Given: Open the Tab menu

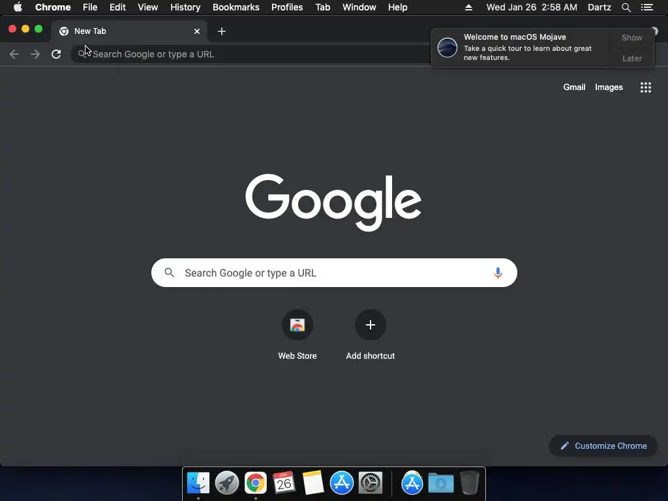Looking at the screenshot, I should 322,7.
